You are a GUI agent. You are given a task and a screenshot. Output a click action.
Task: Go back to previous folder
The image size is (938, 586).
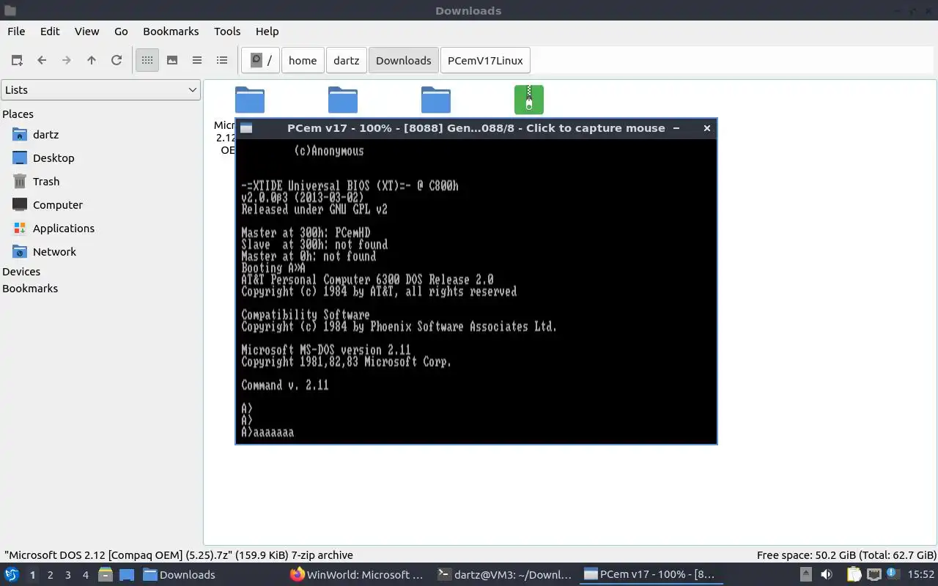coord(42,60)
